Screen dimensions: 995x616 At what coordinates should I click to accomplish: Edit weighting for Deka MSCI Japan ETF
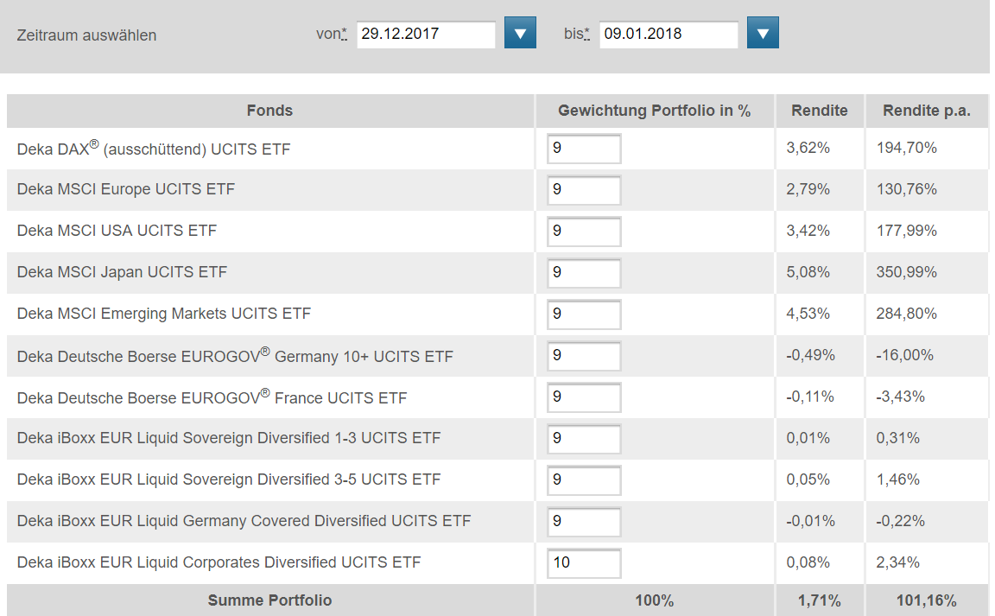coord(584,273)
